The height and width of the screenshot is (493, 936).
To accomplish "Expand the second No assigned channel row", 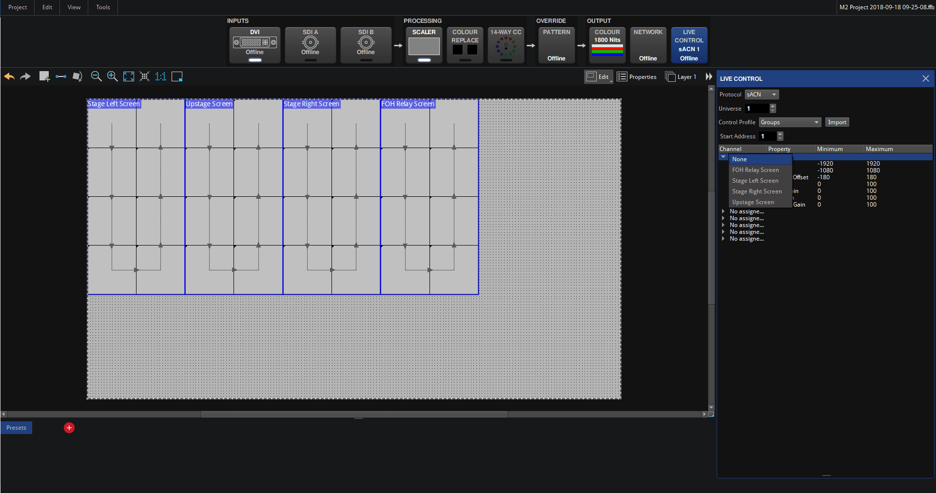I will [x=723, y=218].
